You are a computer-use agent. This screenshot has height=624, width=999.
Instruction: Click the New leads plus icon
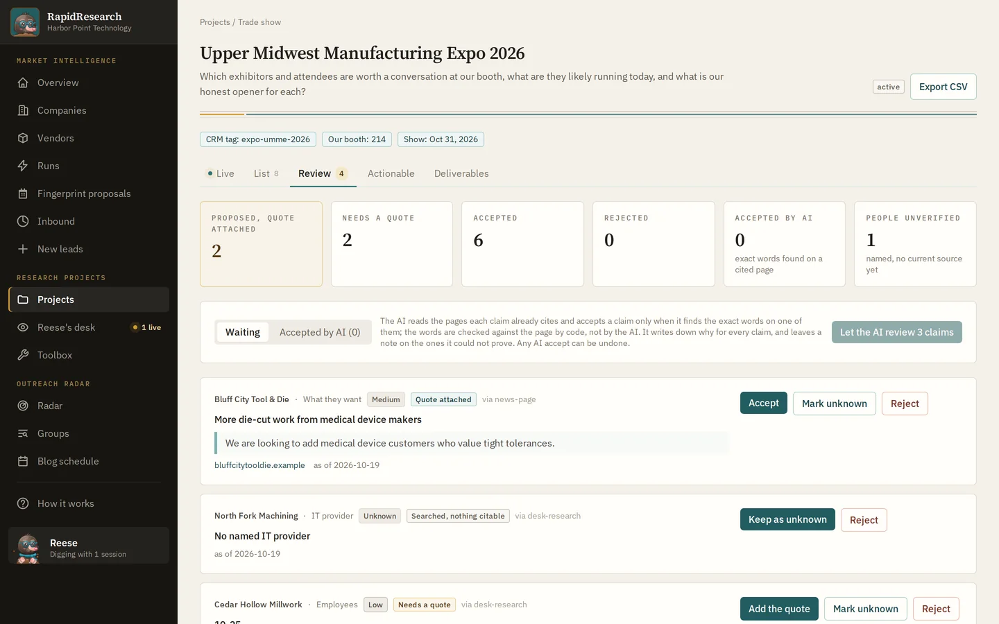click(23, 249)
